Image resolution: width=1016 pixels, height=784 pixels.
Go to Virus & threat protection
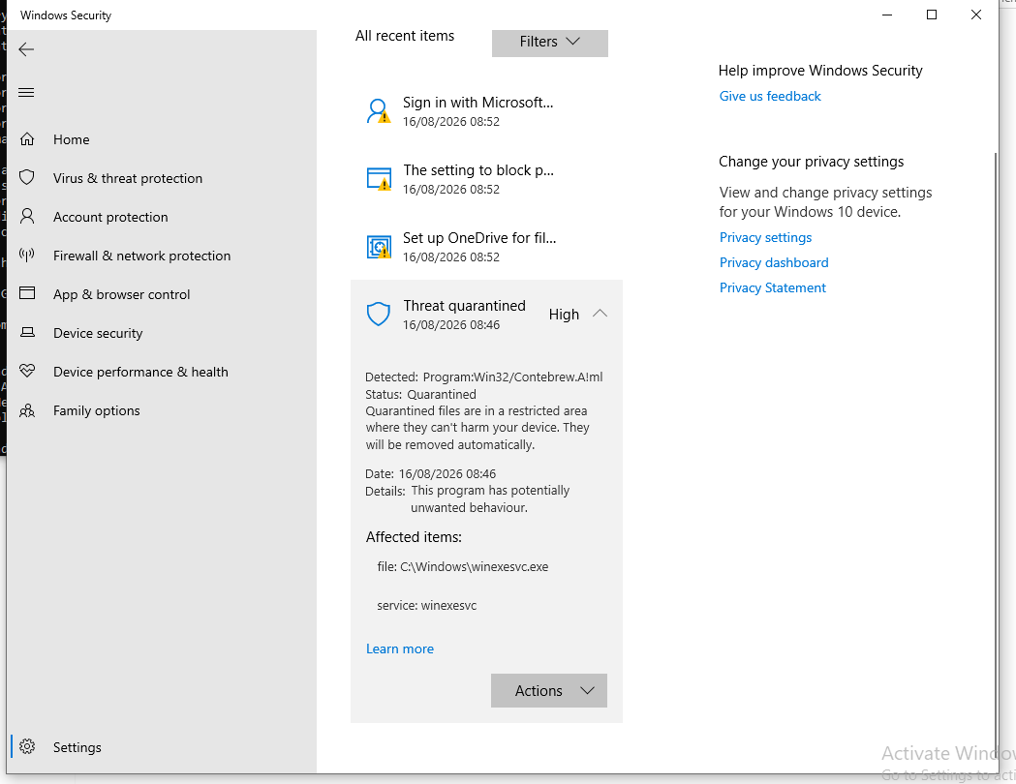click(x=162, y=178)
